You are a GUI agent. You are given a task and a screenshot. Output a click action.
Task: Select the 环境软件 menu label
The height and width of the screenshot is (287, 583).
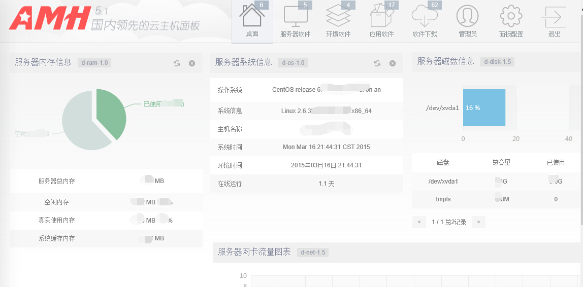pos(338,34)
